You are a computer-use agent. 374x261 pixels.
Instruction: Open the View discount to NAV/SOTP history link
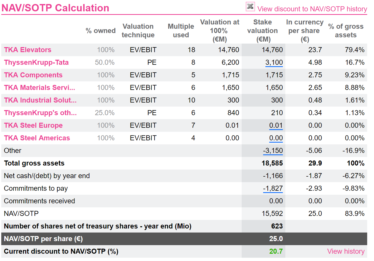coord(312,9)
